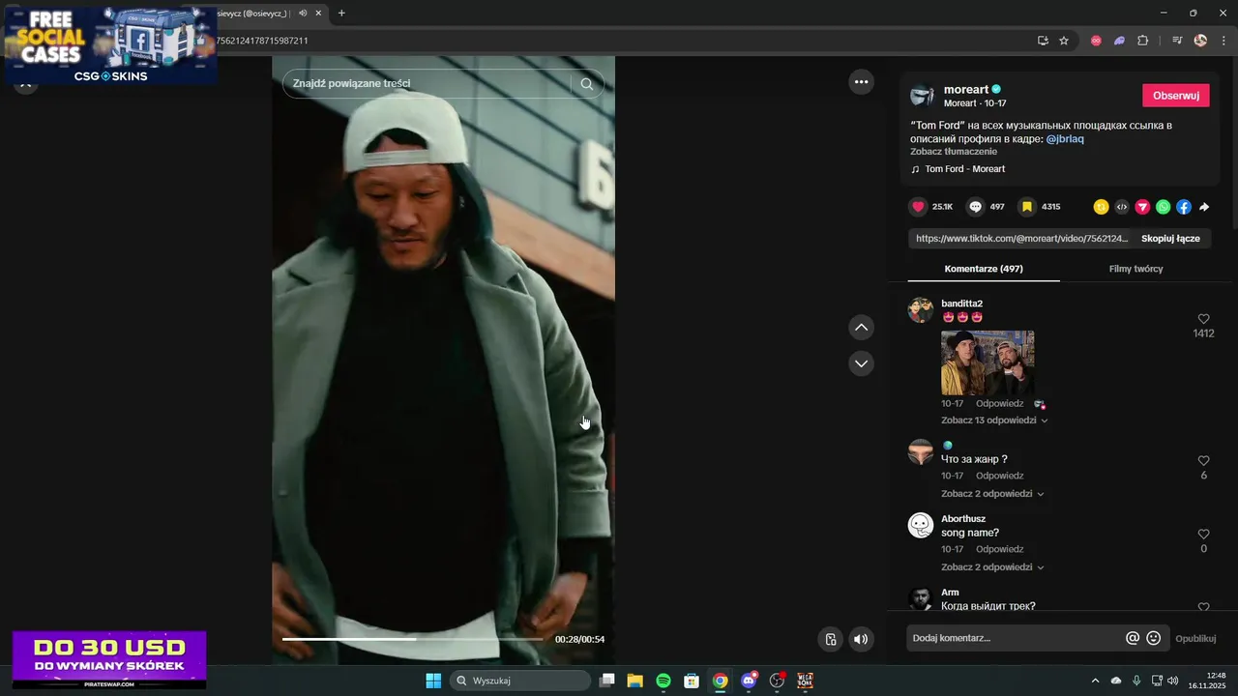Copy the video link with Skopiuj łącze

point(1170,239)
